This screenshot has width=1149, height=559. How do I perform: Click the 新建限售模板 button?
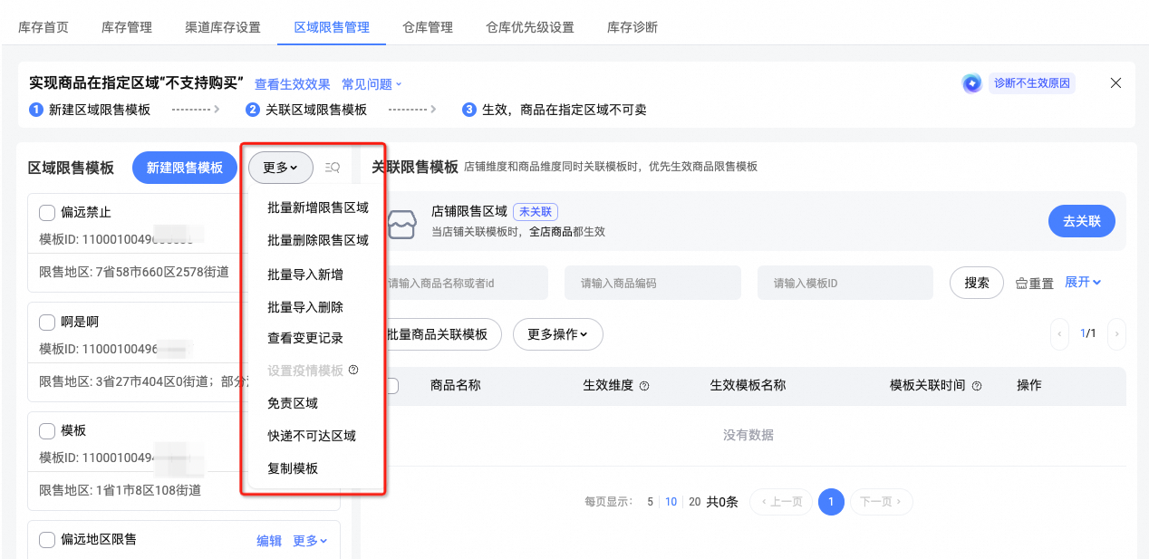(x=185, y=168)
